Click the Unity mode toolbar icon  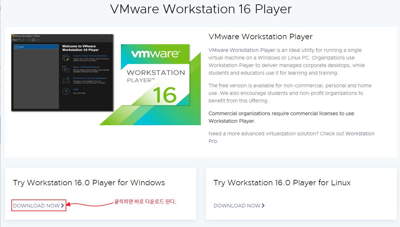point(37,40)
